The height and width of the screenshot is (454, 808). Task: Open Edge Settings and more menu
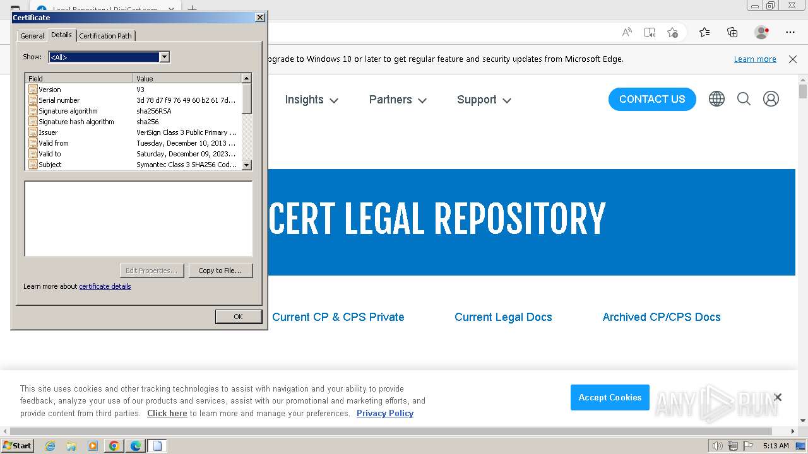[x=790, y=32]
